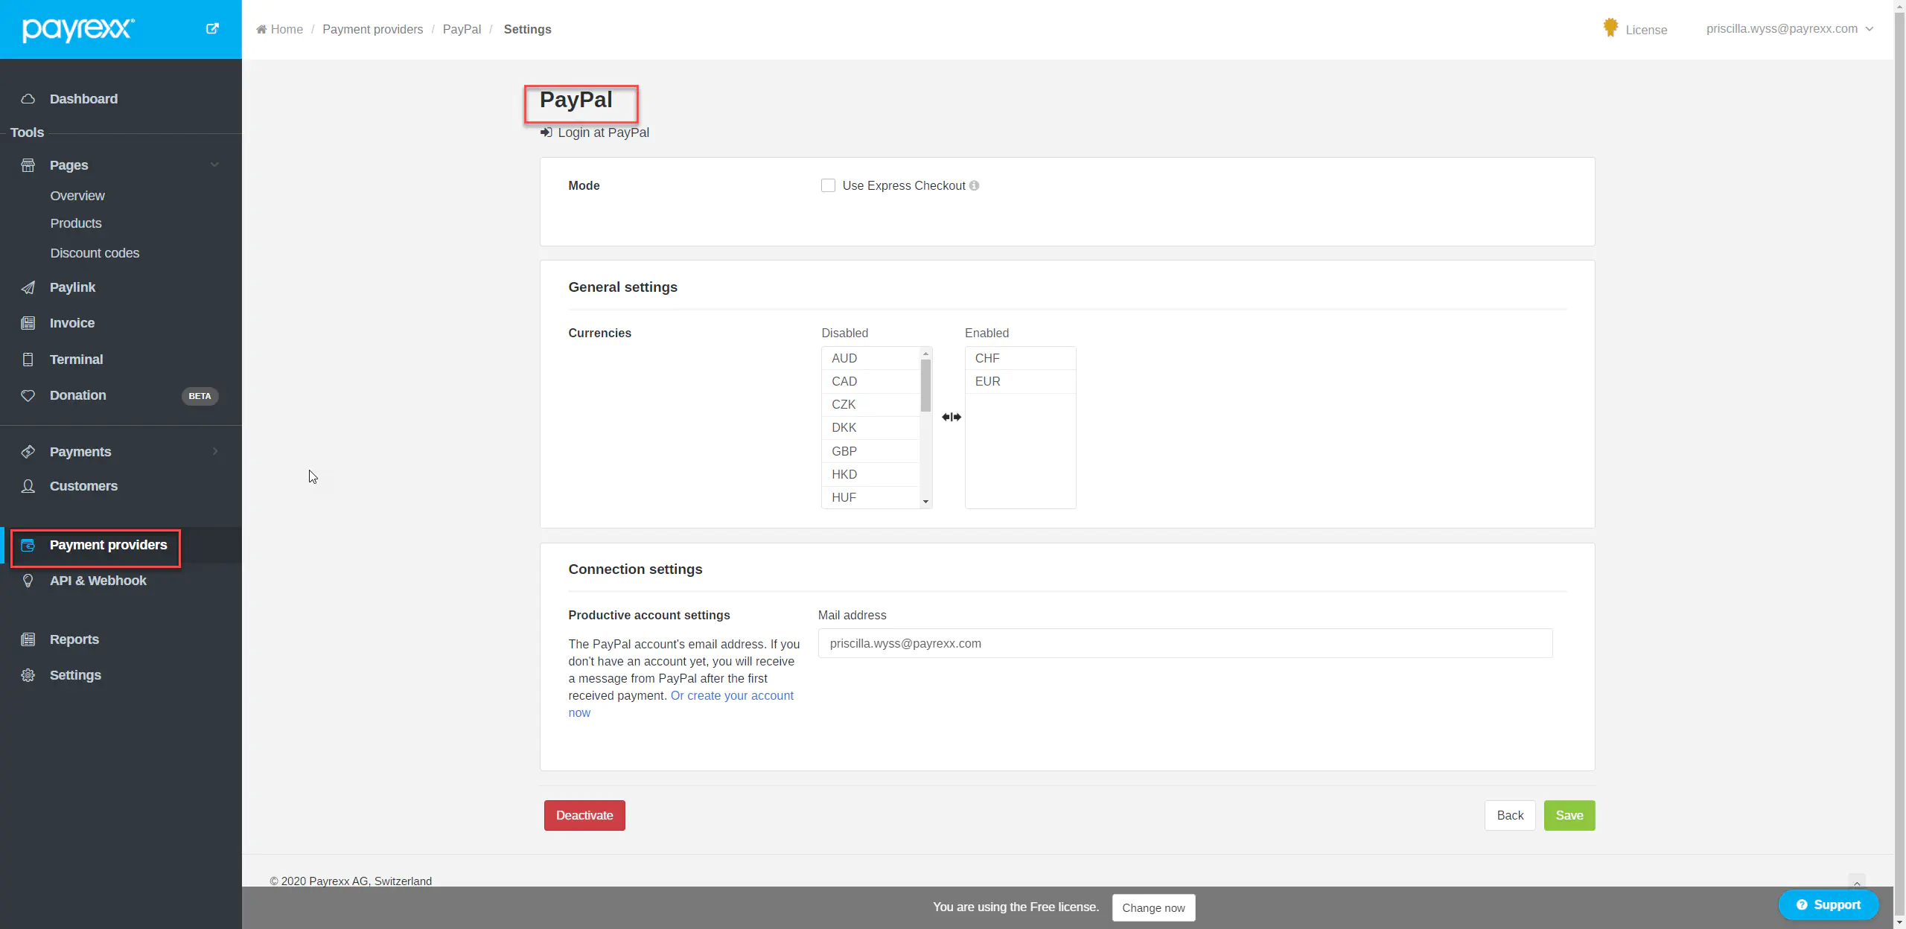The width and height of the screenshot is (1906, 929).
Task: Click the Terminal device icon
Action: (x=28, y=360)
